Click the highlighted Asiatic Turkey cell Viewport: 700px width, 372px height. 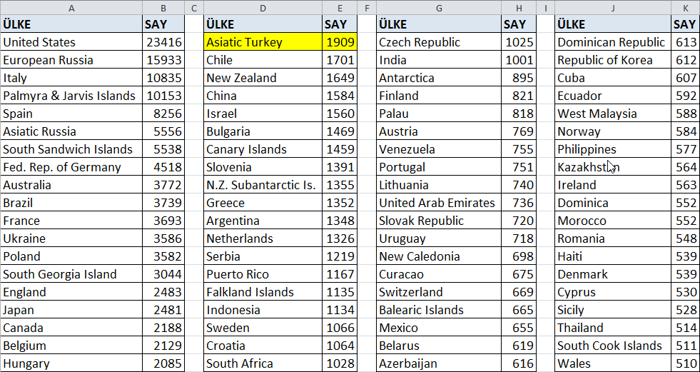(263, 42)
